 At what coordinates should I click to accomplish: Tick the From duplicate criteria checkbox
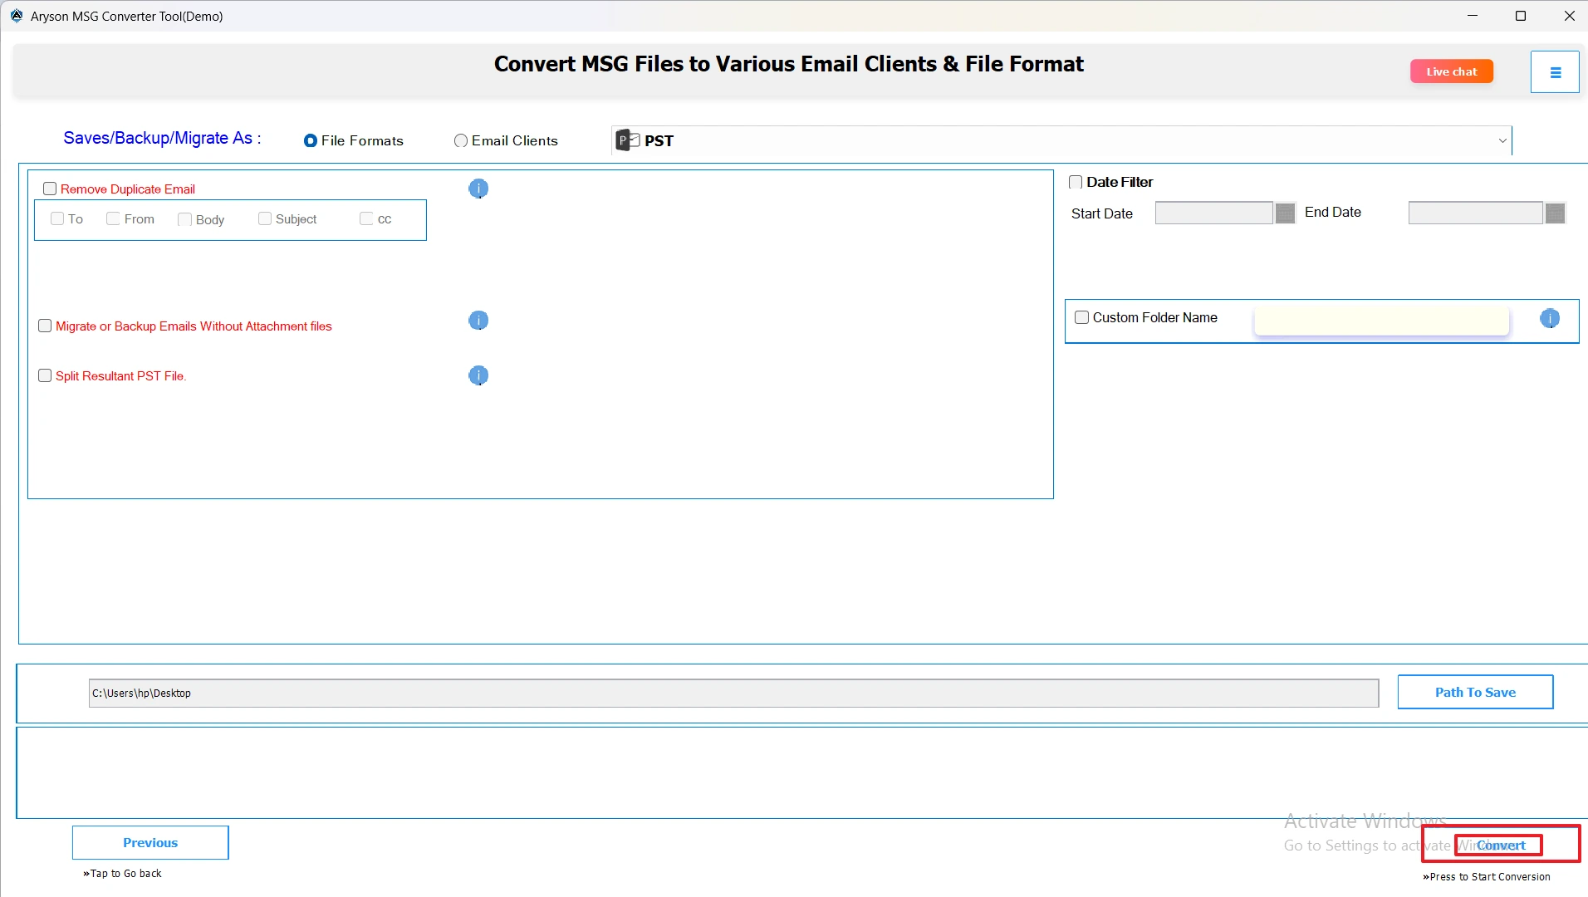click(113, 218)
